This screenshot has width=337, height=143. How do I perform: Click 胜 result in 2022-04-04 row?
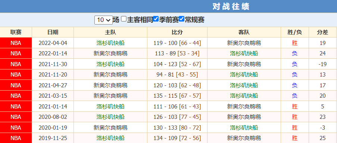[295, 43]
